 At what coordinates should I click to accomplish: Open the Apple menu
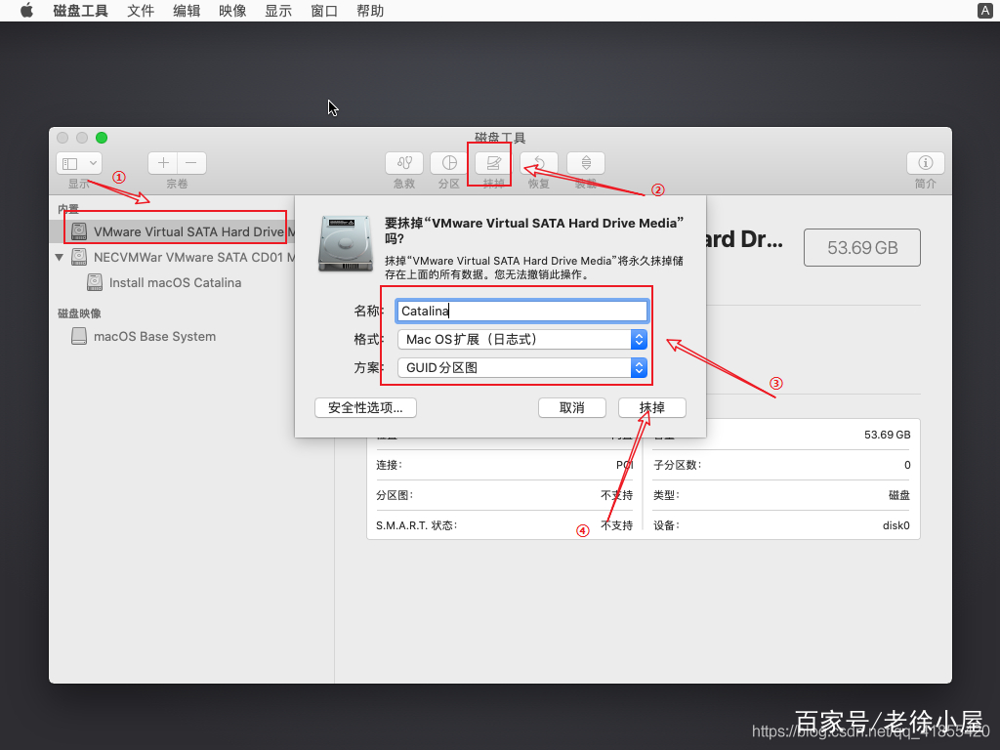pos(26,11)
